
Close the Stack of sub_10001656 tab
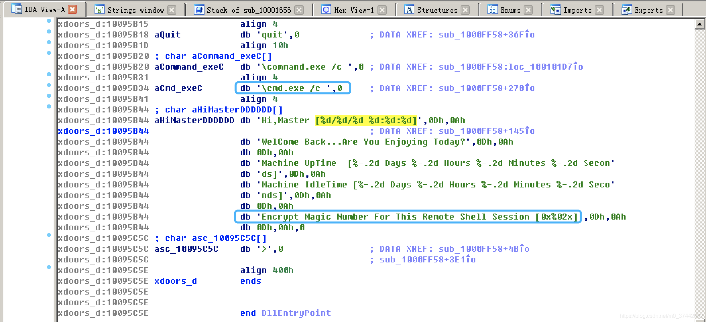click(x=299, y=10)
